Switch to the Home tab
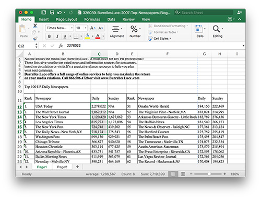Image resolution: width=261 pixels, height=199 pixels. coord(26,19)
